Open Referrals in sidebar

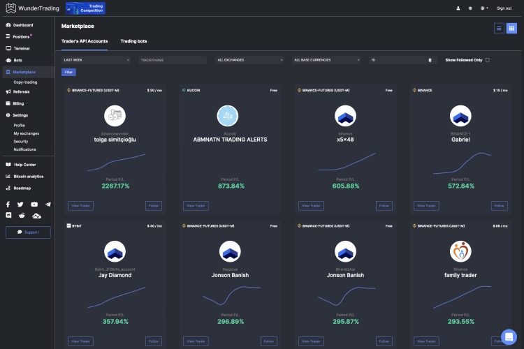17,91
